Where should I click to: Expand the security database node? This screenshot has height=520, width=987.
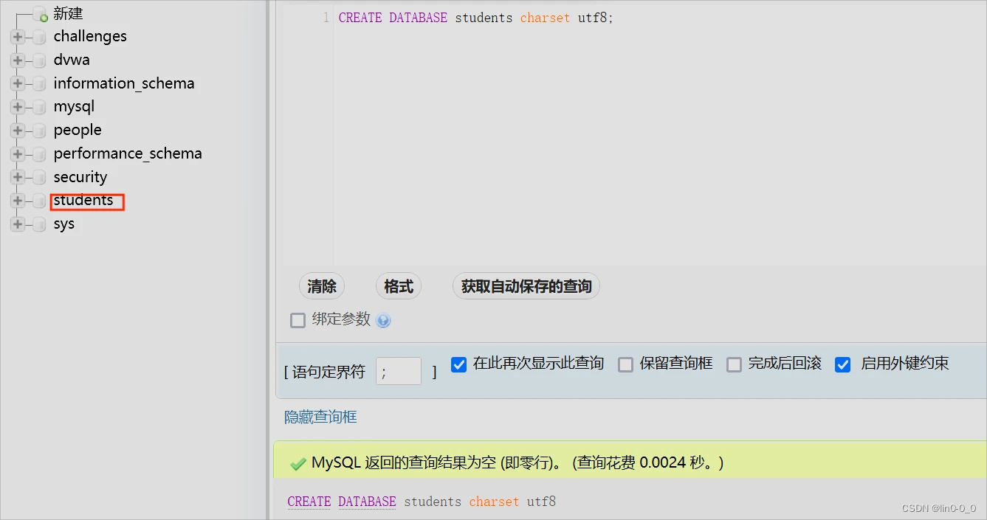(x=18, y=178)
